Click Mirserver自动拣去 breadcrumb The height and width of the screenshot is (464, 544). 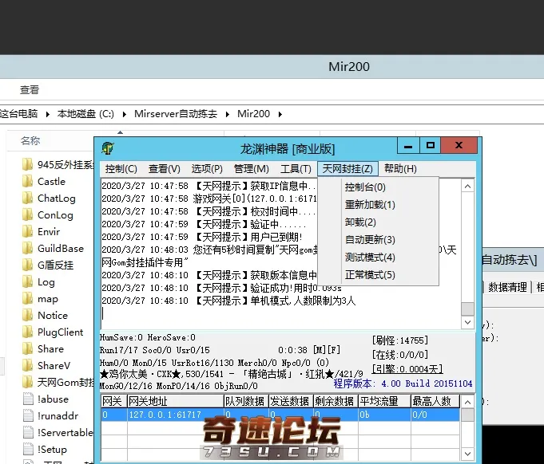click(176, 114)
